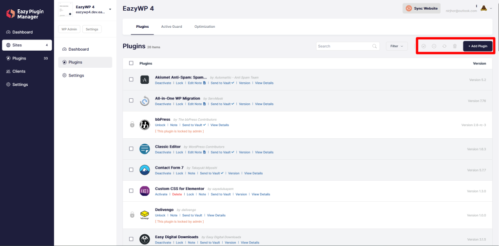The image size is (499, 246).
Task: Click Send to Vault for Delivengo
Action: pyautogui.click(x=192, y=215)
